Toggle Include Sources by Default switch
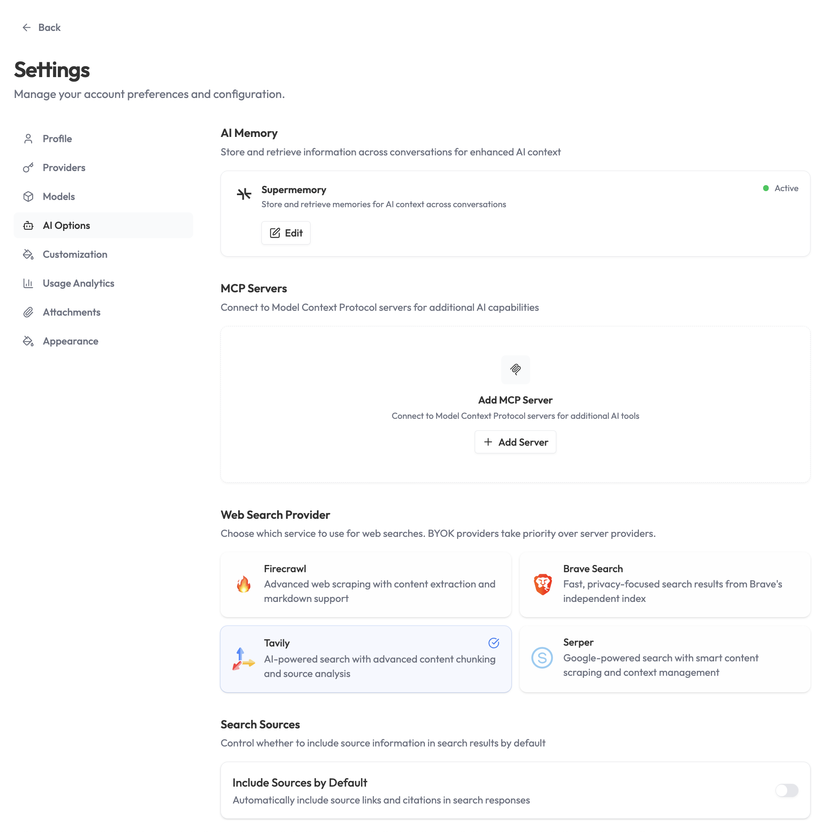The image size is (833, 832). pos(786,790)
